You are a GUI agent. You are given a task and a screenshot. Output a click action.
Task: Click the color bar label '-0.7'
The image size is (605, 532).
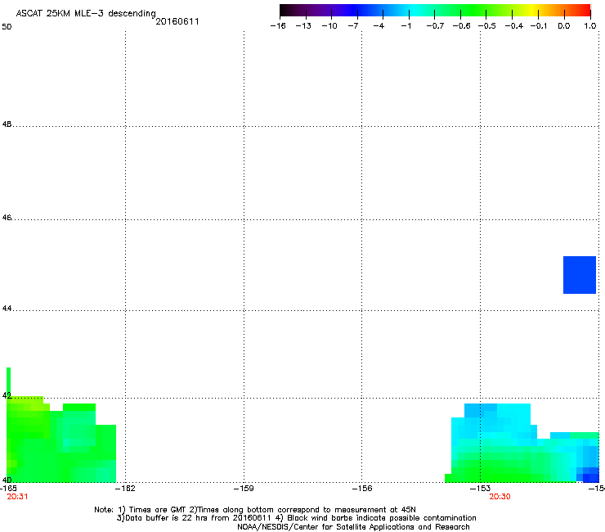(x=435, y=26)
